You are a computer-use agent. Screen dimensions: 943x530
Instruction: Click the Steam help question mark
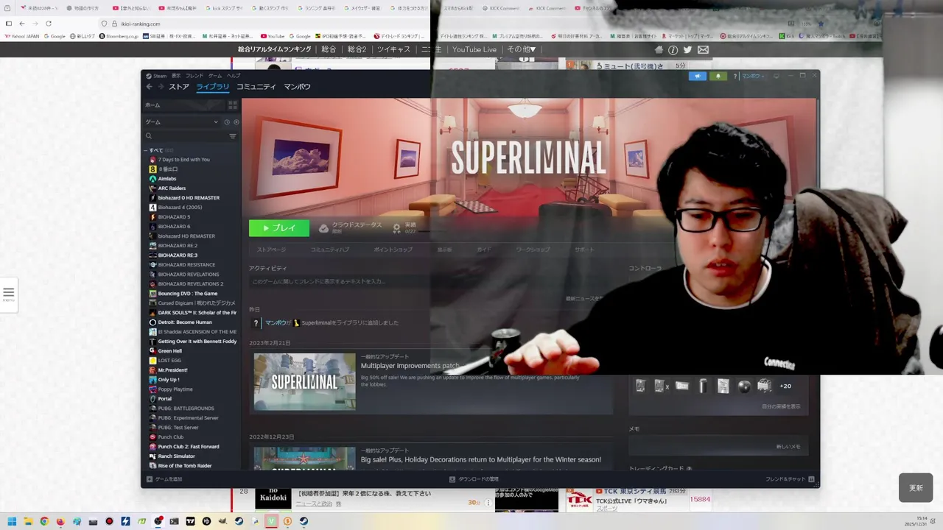pos(735,76)
